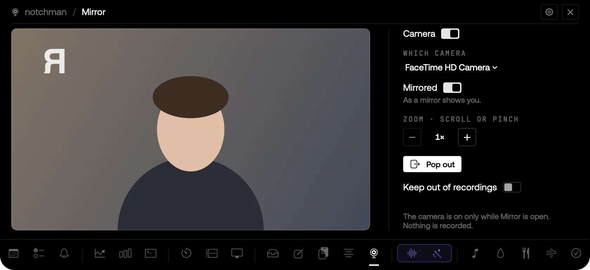Expand the FaceTime HD Camera dropdown
The height and width of the screenshot is (270, 590).
pyautogui.click(x=451, y=67)
